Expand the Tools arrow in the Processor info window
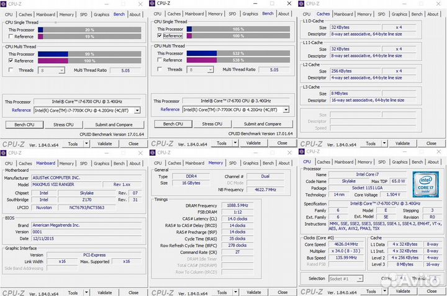 (x=384, y=291)
